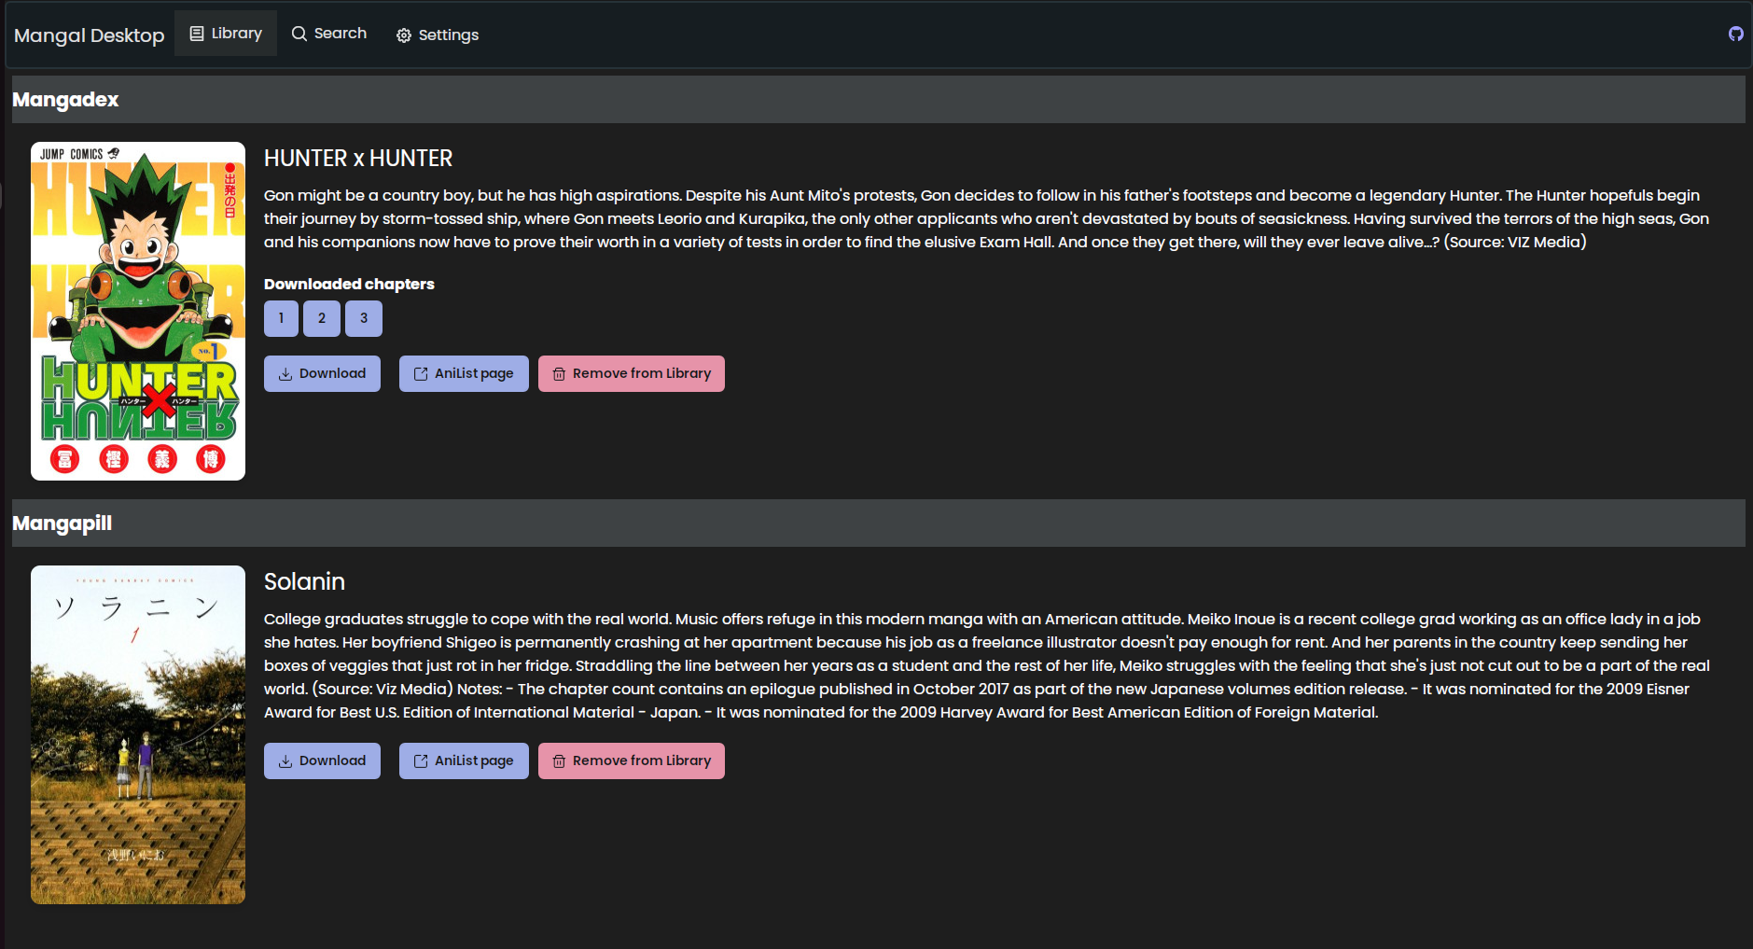Click the Solanin description paragraph

(x=986, y=665)
